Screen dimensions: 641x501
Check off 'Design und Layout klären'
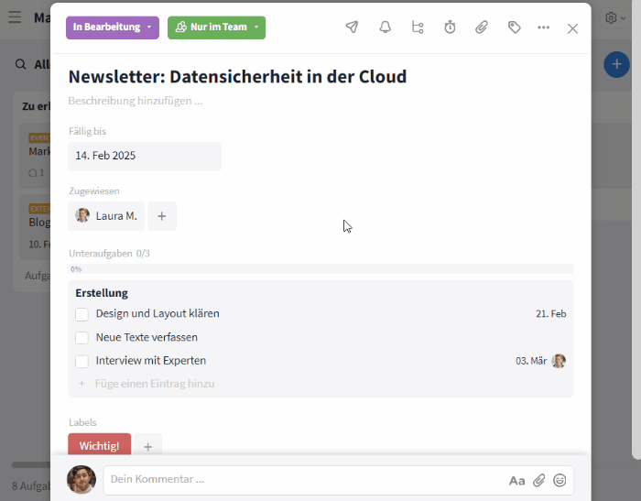tap(81, 314)
